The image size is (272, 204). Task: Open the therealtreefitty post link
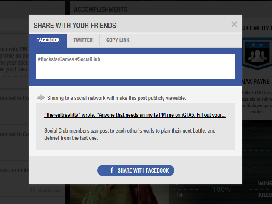coord(135,115)
